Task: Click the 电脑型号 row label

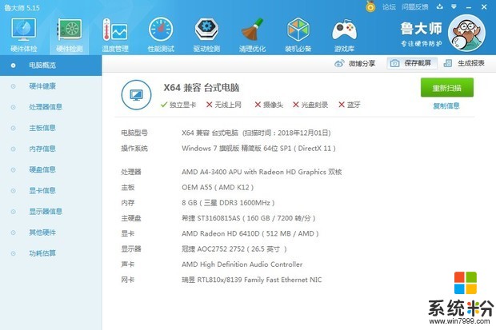Action: click(134, 133)
